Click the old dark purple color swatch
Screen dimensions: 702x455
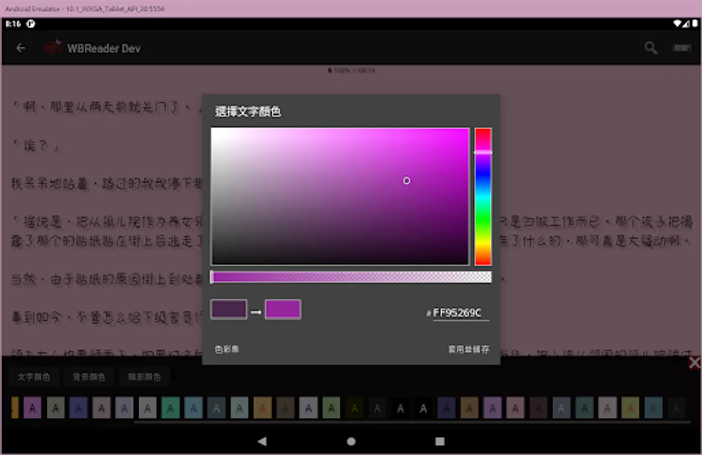tap(229, 309)
